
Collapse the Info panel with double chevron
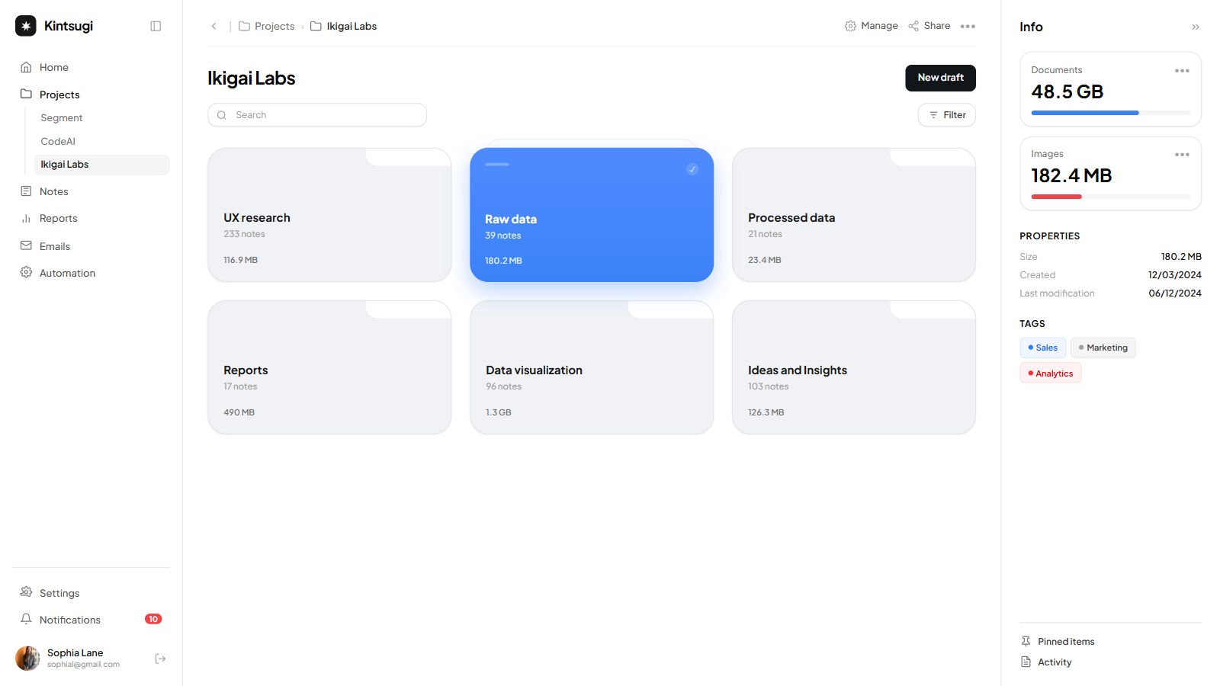[x=1196, y=27]
